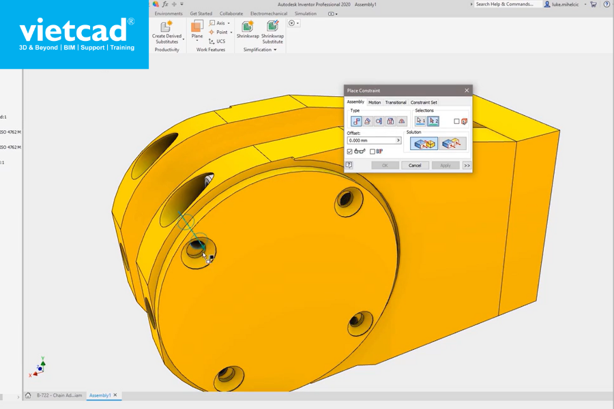Screen dimensions: 614x409
Task: Choose the Flush solution option
Action: 452,144
